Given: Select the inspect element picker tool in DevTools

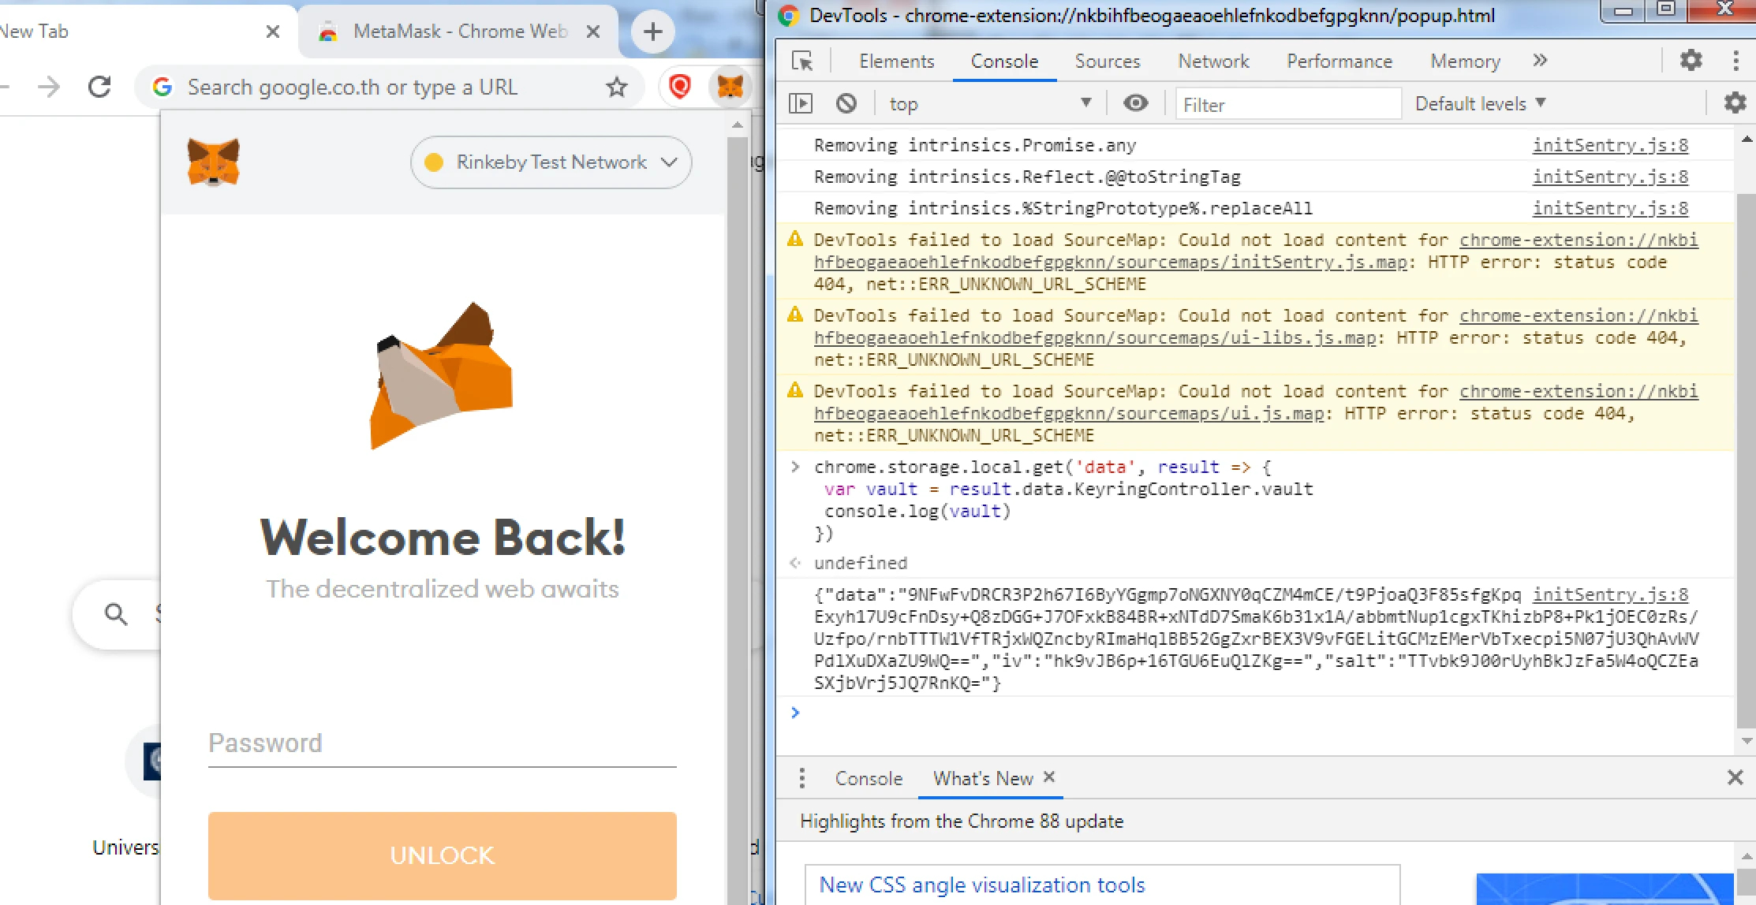Looking at the screenshot, I should tap(802, 61).
